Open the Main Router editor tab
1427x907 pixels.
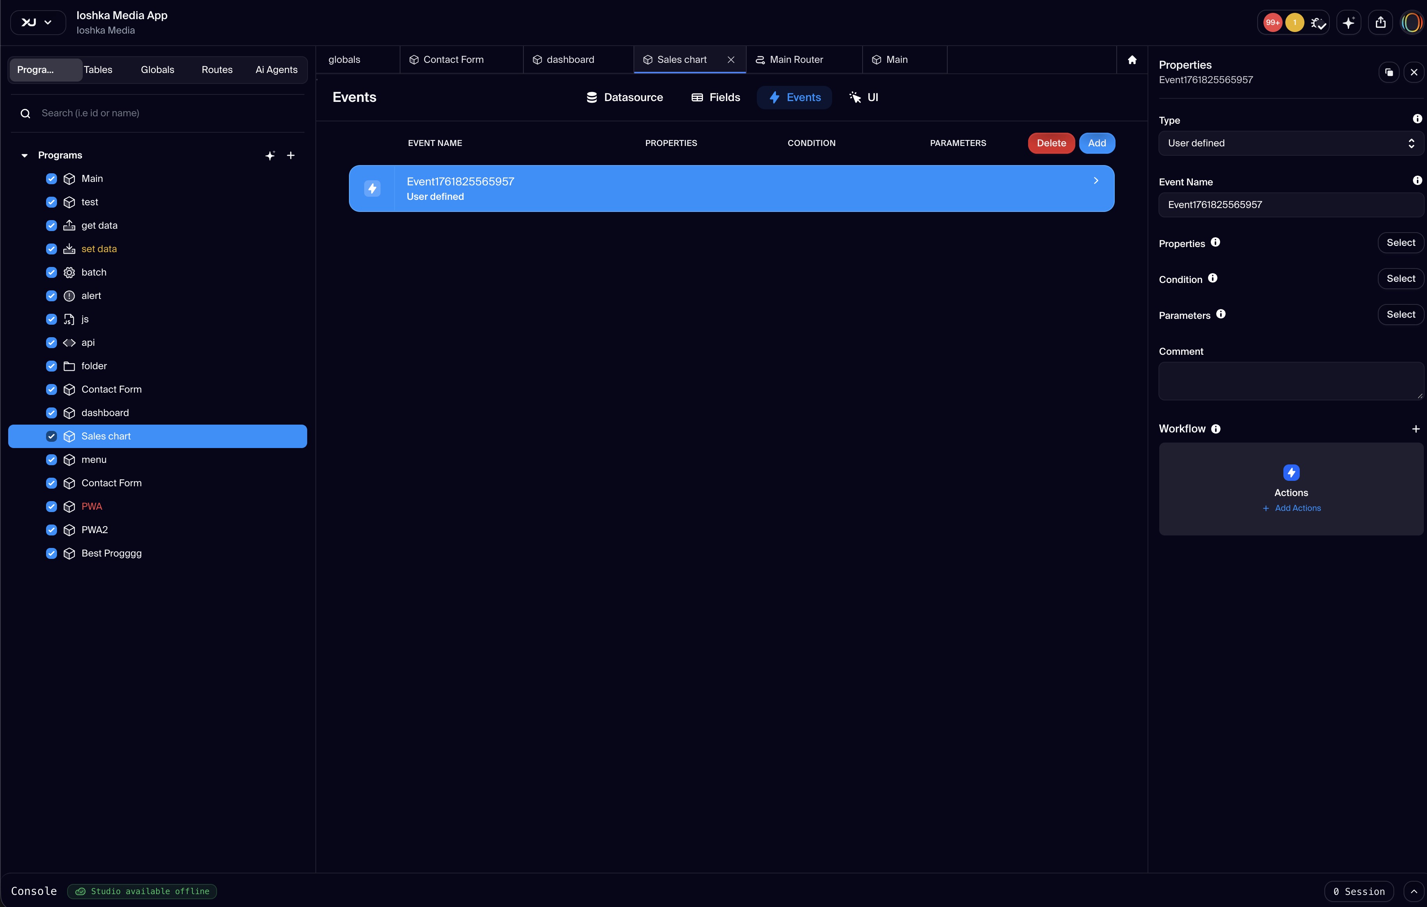click(x=796, y=60)
